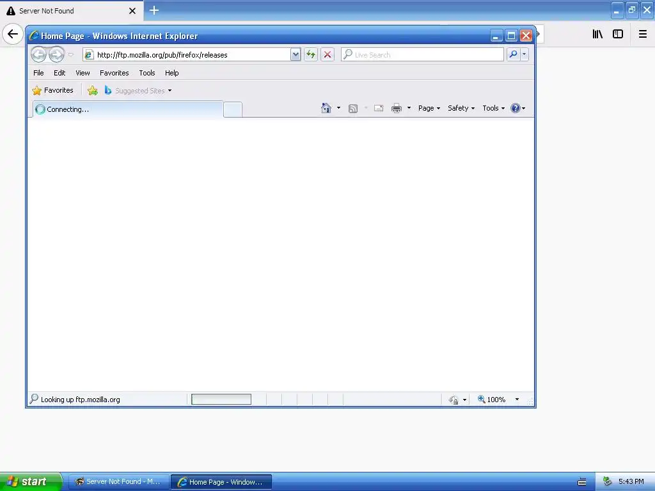This screenshot has height=491, width=655.
Task: Go back in Firefox window
Action: coord(13,34)
